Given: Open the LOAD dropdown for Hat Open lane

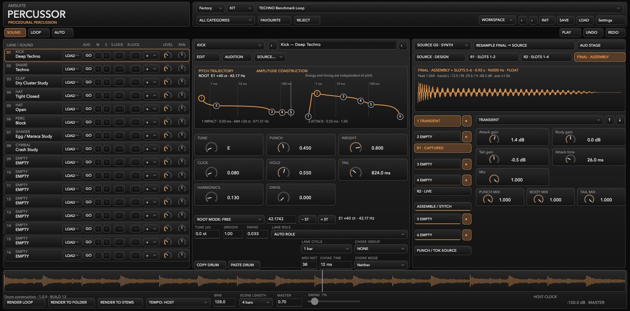Looking at the screenshot, I should 72,109.
